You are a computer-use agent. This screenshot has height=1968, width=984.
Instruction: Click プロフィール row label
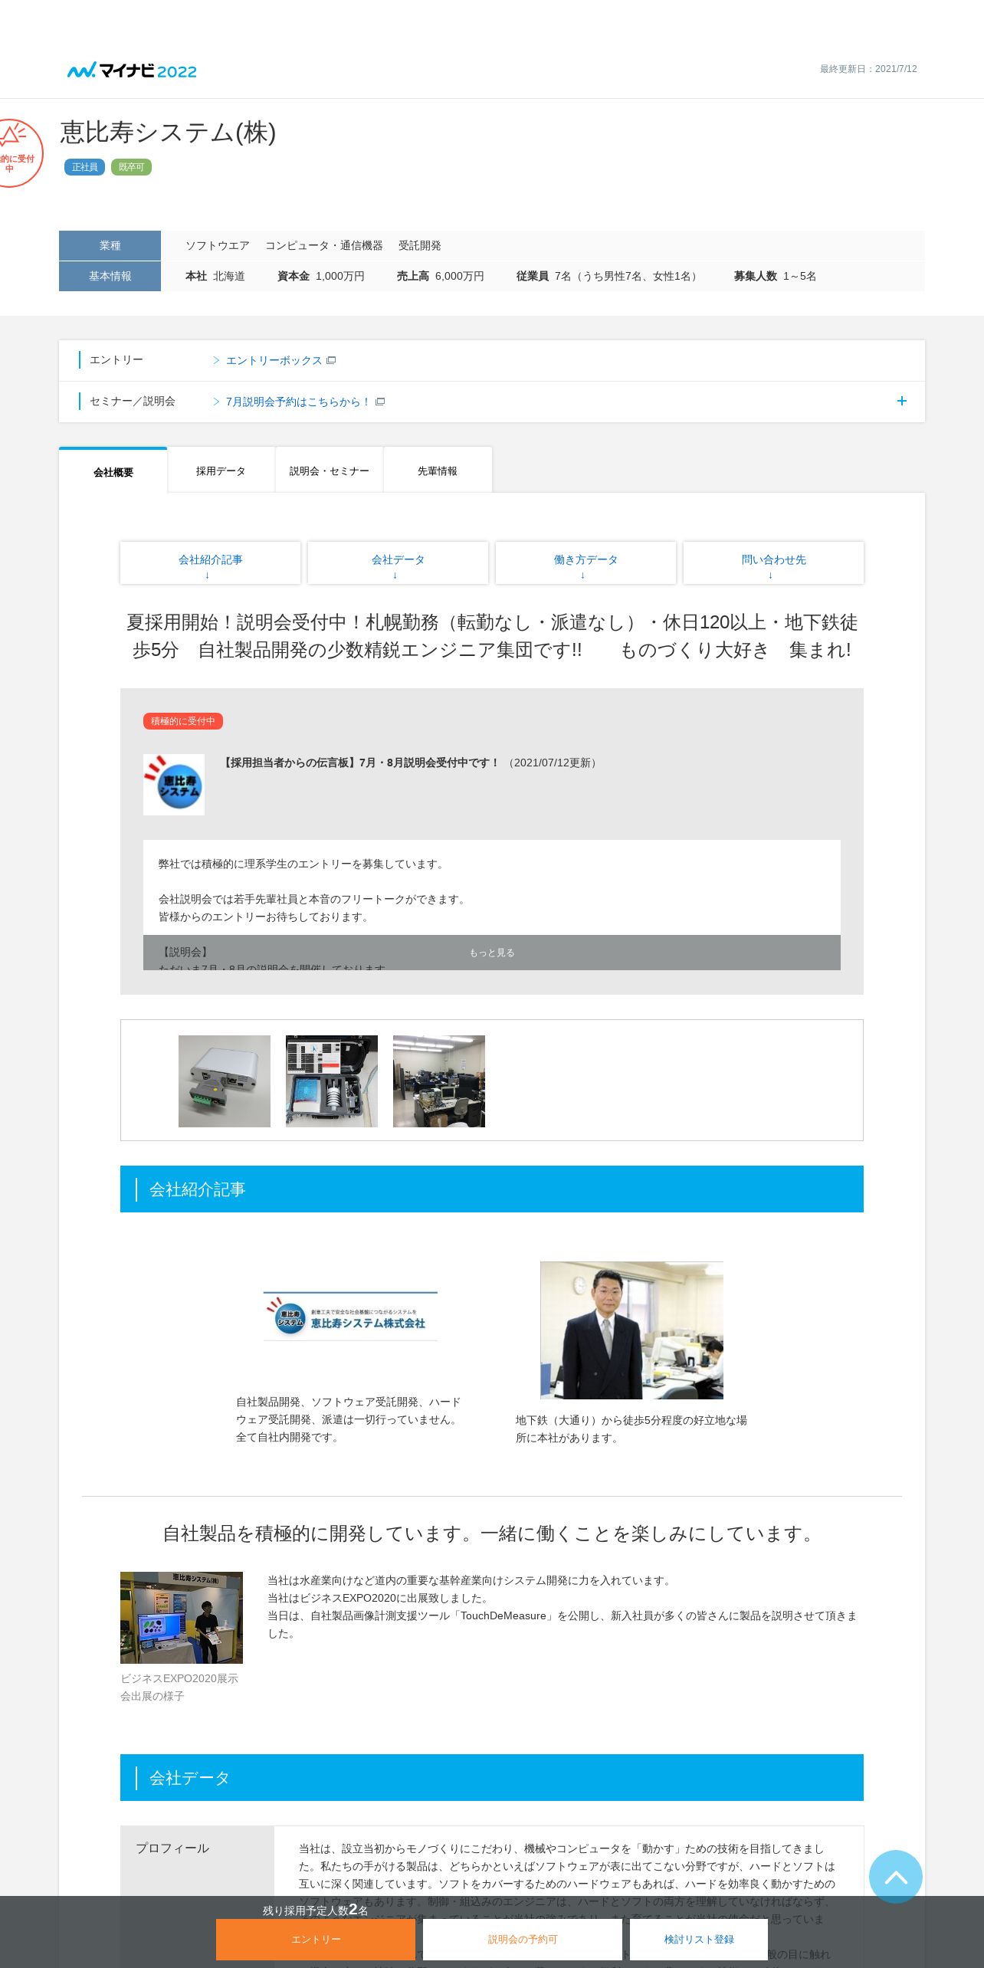[x=172, y=1848]
